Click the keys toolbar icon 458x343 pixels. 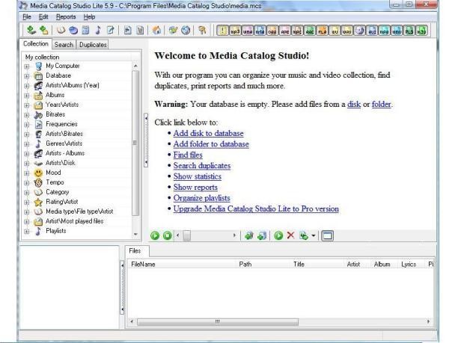tap(202, 30)
